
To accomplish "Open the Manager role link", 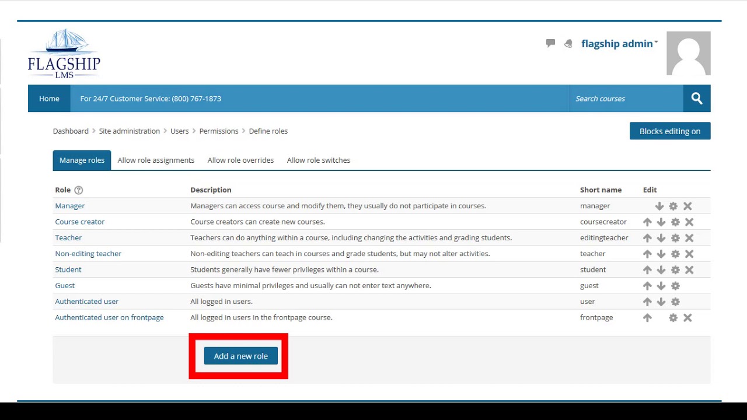I will point(70,206).
